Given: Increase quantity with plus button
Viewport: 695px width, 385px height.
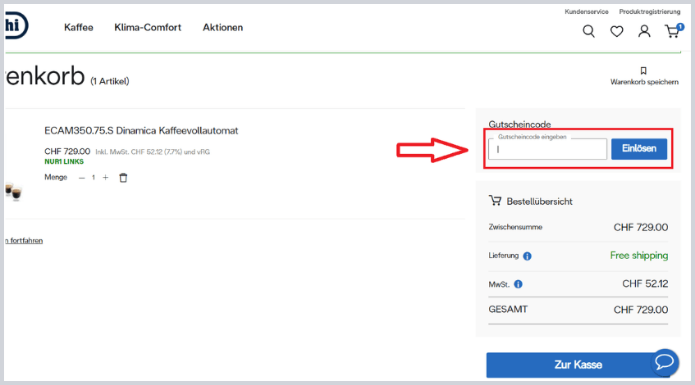Looking at the screenshot, I should [x=105, y=177].
